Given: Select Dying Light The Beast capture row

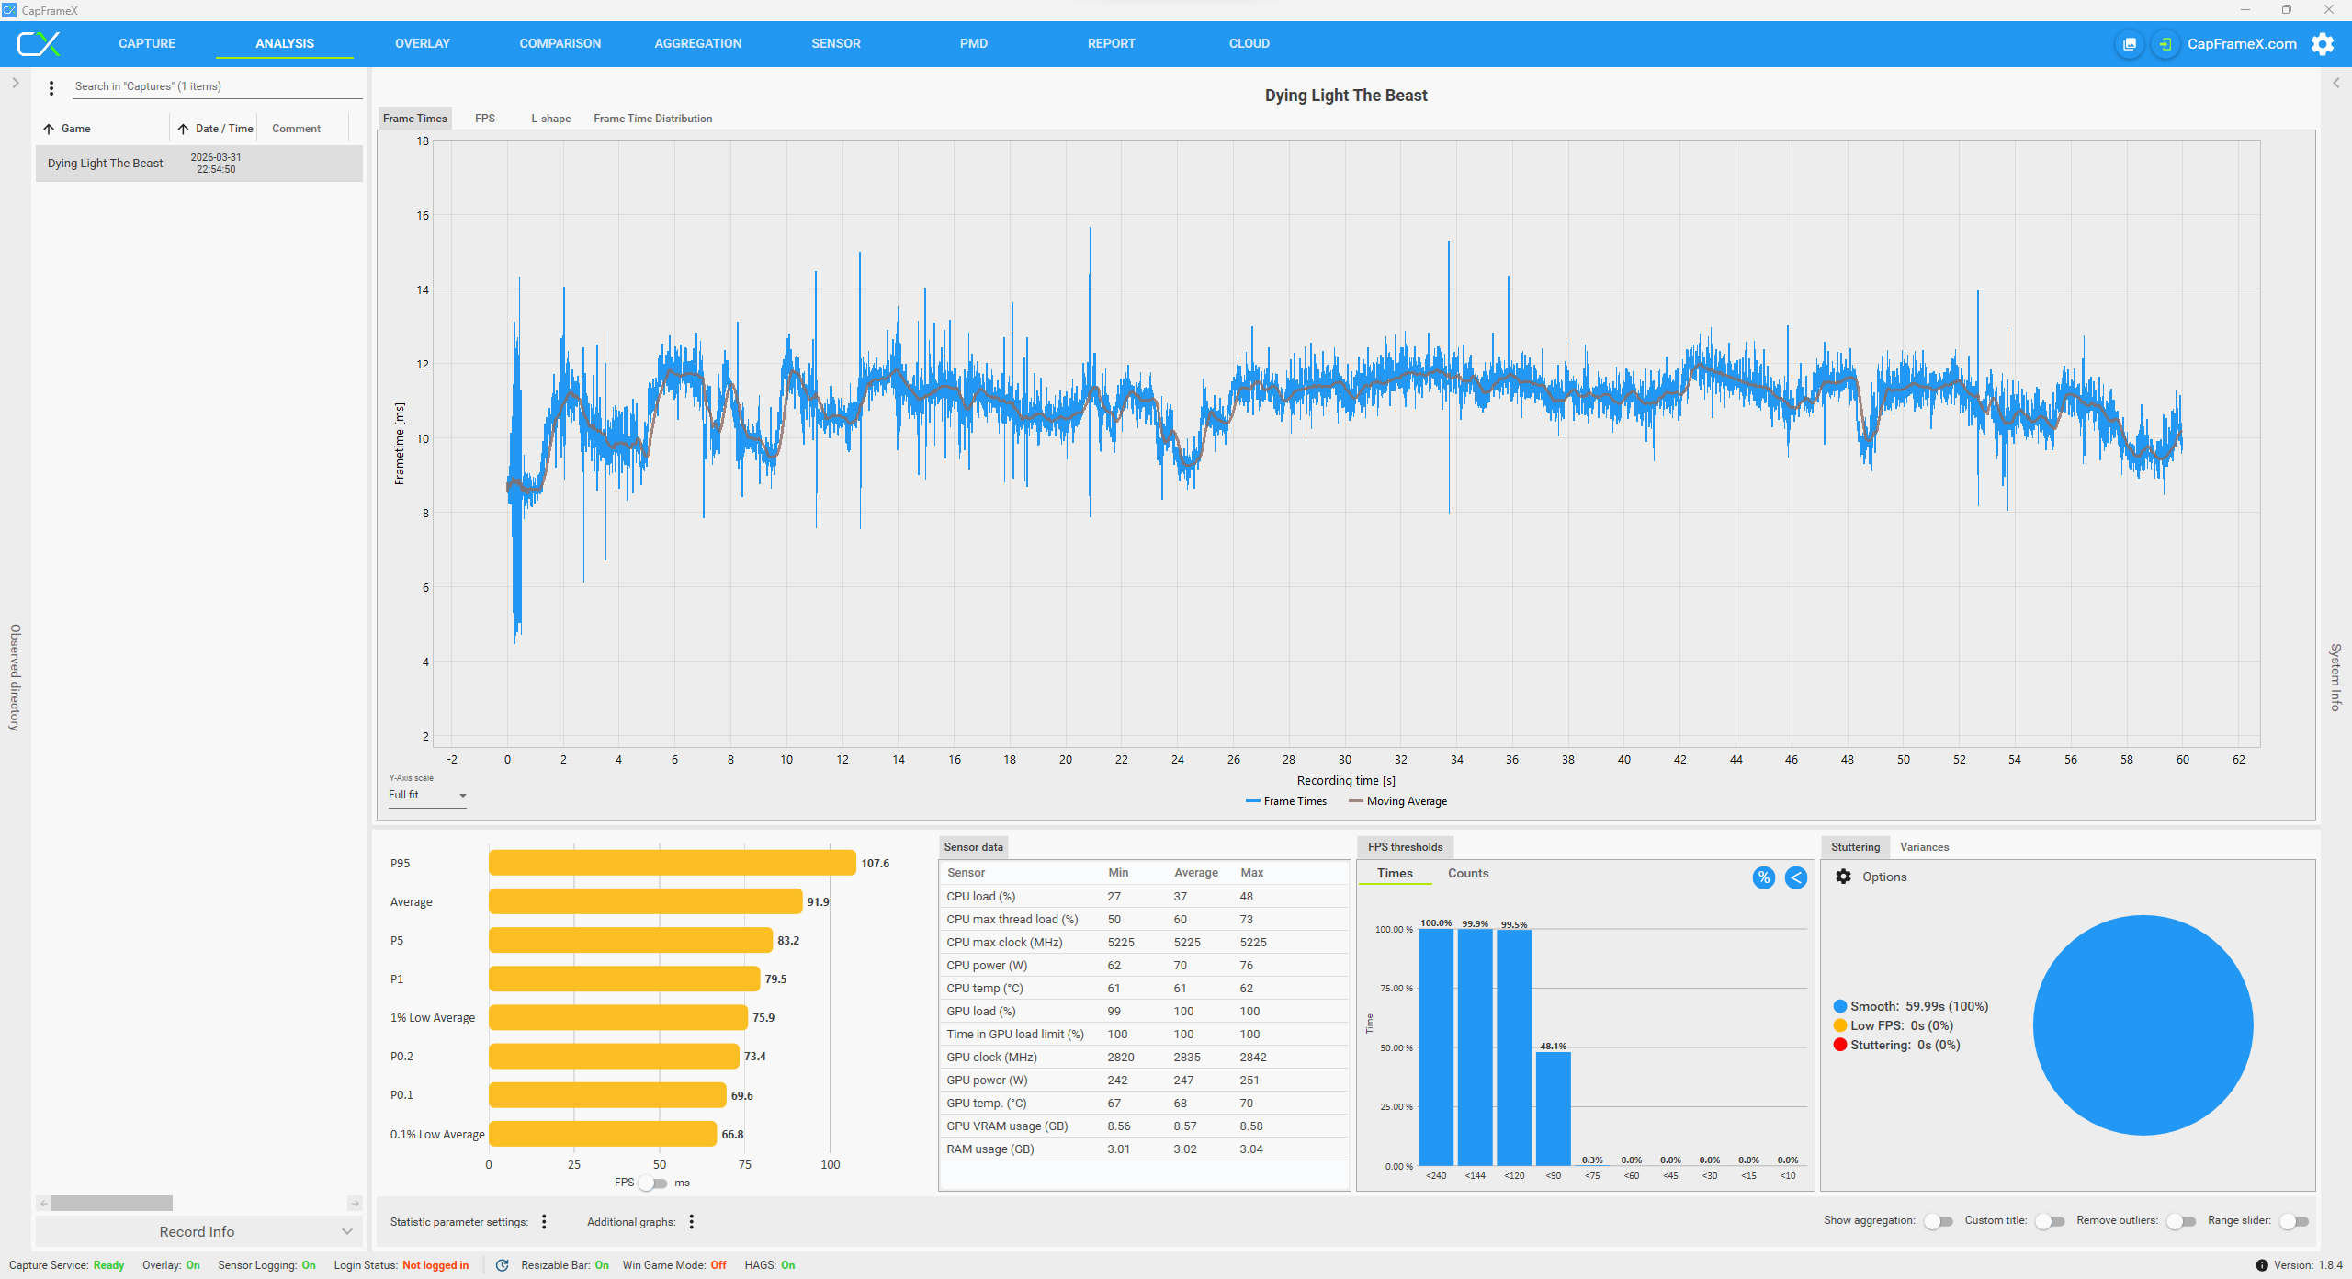Looking at the screenshot, I should [x=199, y=164].
